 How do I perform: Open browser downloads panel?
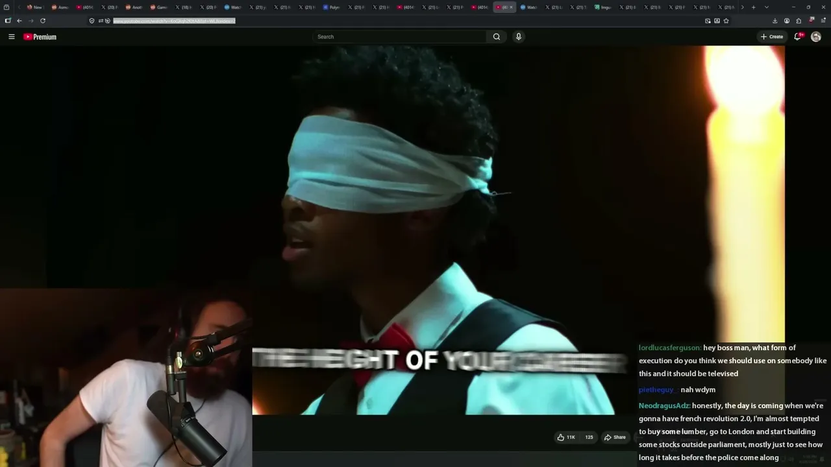775,21
